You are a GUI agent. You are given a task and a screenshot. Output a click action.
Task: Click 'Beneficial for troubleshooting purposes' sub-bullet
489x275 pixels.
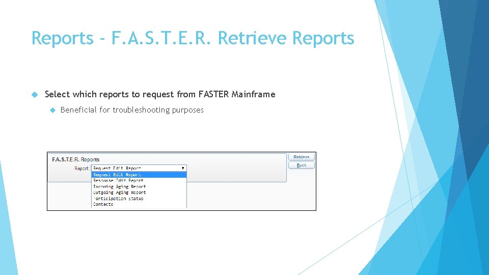[x=132, y=110]
